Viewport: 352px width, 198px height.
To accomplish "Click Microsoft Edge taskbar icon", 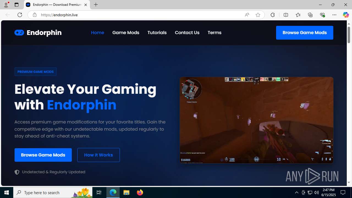I will coord(113,193).
